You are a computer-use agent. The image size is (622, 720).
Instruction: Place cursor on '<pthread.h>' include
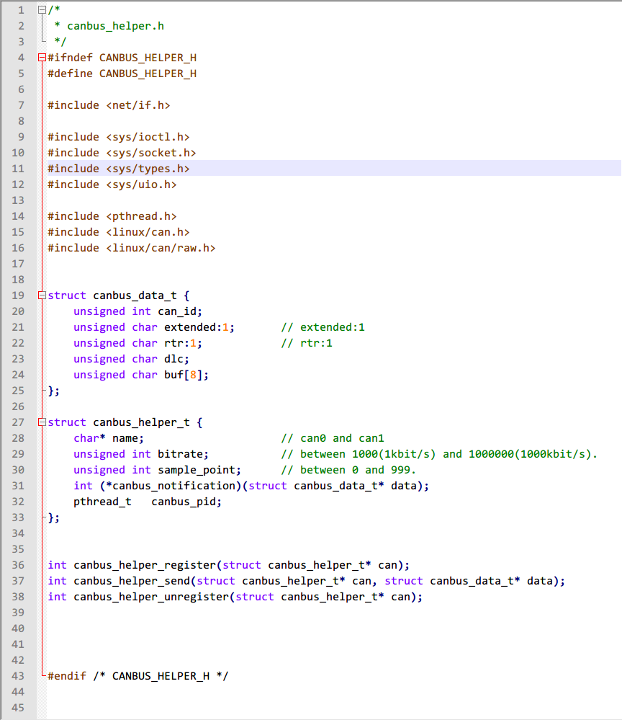141,216
